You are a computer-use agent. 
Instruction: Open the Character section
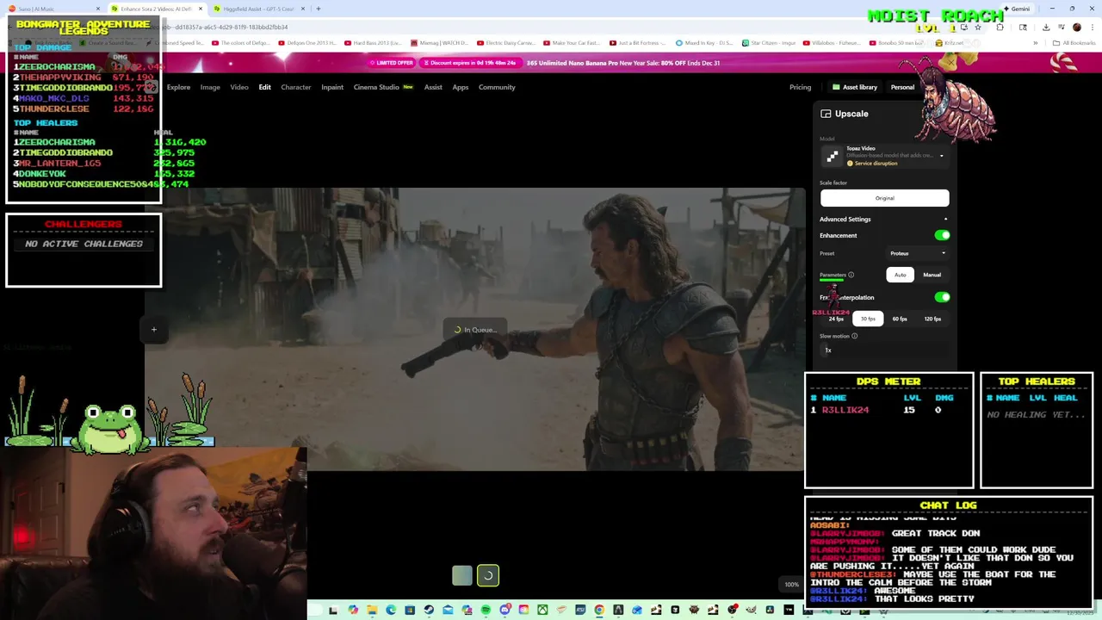[295, 87]
